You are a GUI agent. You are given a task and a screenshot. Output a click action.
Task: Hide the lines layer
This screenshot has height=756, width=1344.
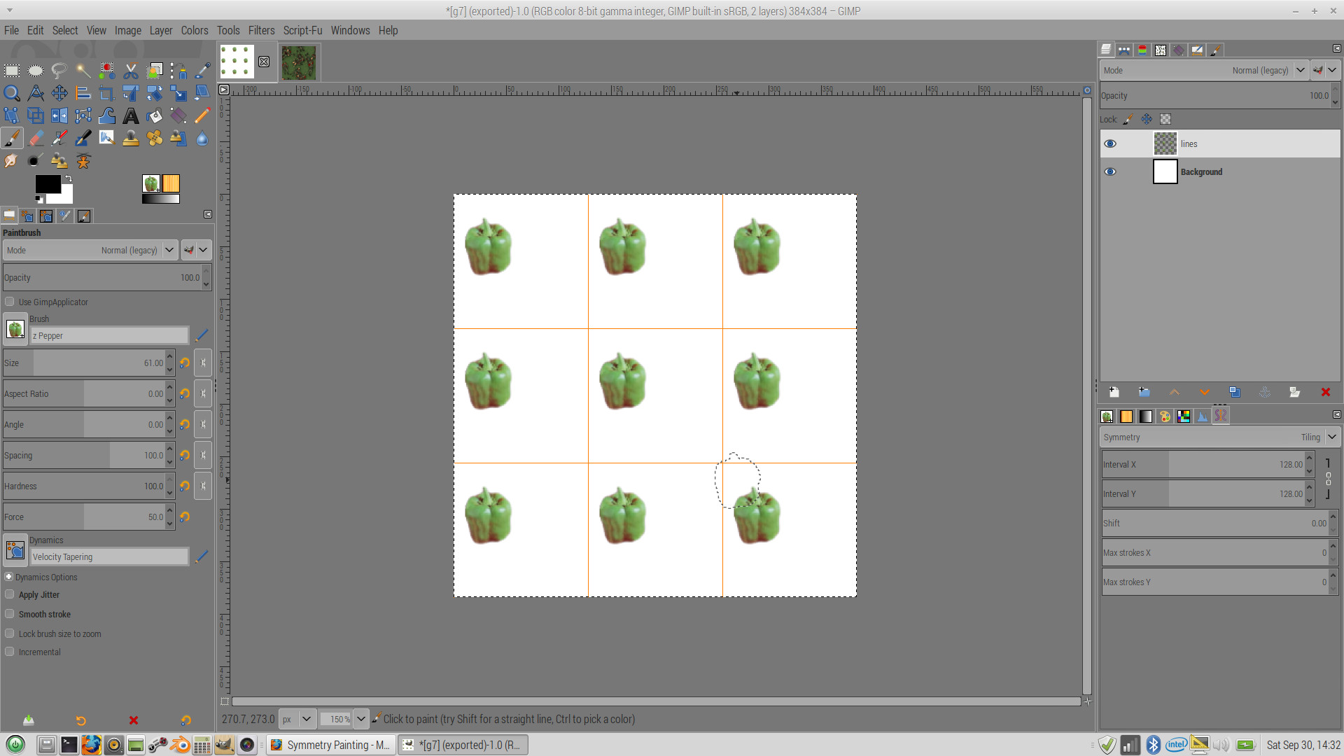1110,143
